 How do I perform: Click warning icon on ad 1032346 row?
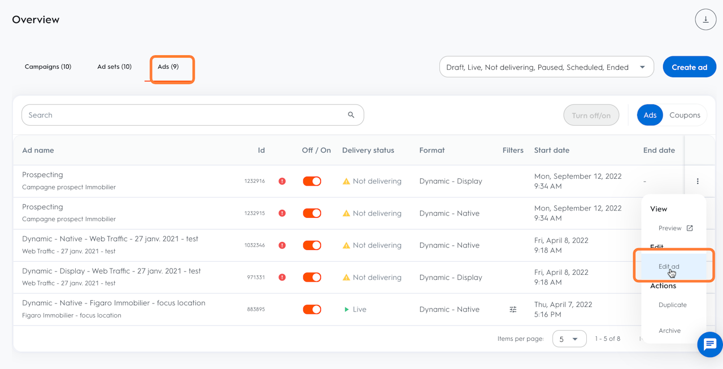(x=346, y=245)
